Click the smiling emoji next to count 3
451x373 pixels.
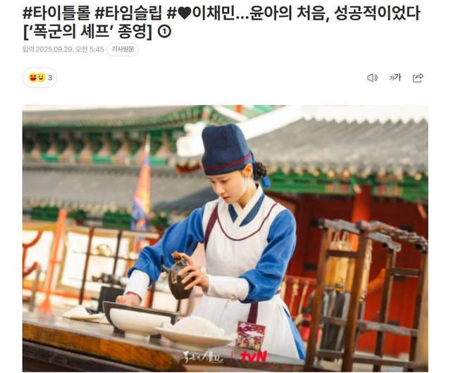(x=42, y=78)
